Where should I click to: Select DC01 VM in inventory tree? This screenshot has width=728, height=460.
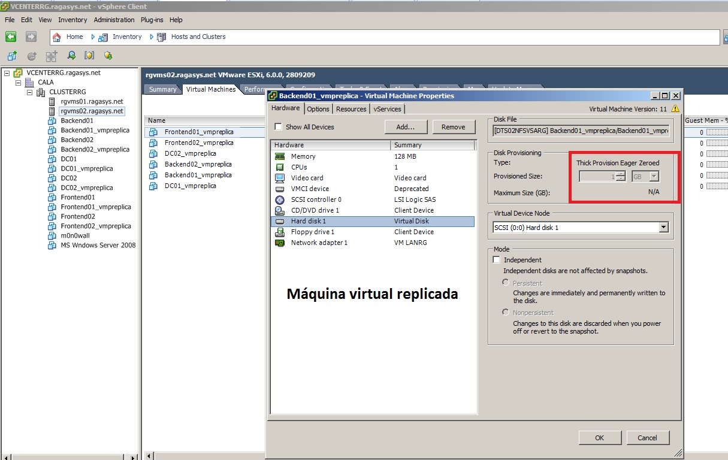point(68,159)
